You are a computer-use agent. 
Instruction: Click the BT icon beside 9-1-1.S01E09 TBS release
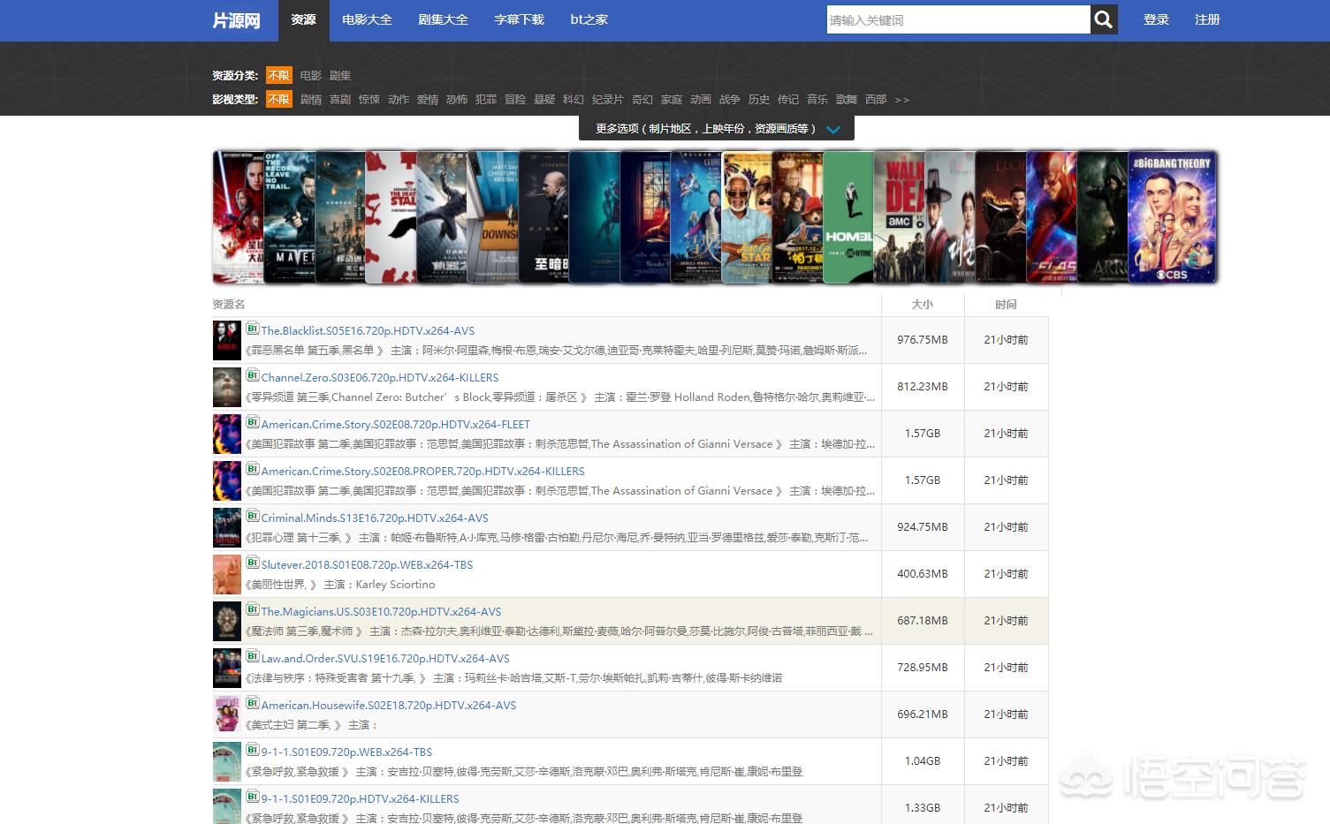pos(252,750)
